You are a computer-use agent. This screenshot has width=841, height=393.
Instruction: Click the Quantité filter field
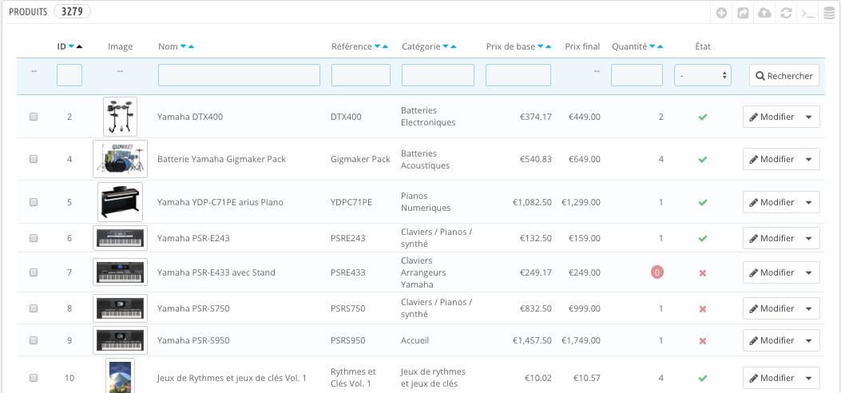coord(637,75)
